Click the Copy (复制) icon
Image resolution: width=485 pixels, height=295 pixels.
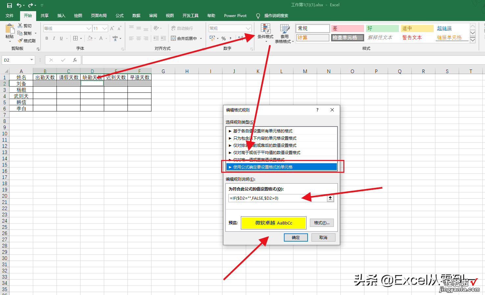20,33
